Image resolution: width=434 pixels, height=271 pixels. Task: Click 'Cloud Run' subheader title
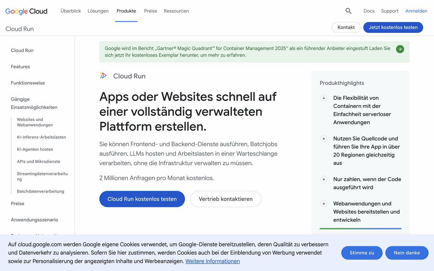pyautogui.click(x=20, y=29)
